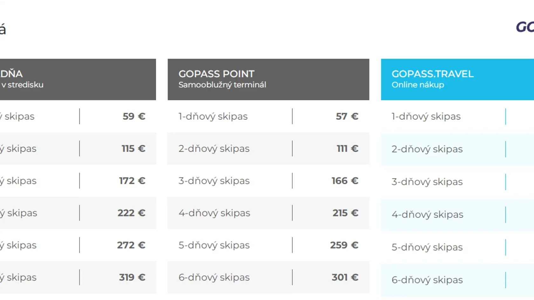Select 5-dňový skipas in GOPASS POINT
Image resolution: width=534 pixels, height=300 pixels.
[x=214, y=245]
